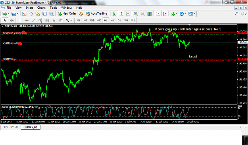Viewport: 248px width, 145px height.
Task: Expand the New Chart dropdown arrow
Action: pos(9,14)
